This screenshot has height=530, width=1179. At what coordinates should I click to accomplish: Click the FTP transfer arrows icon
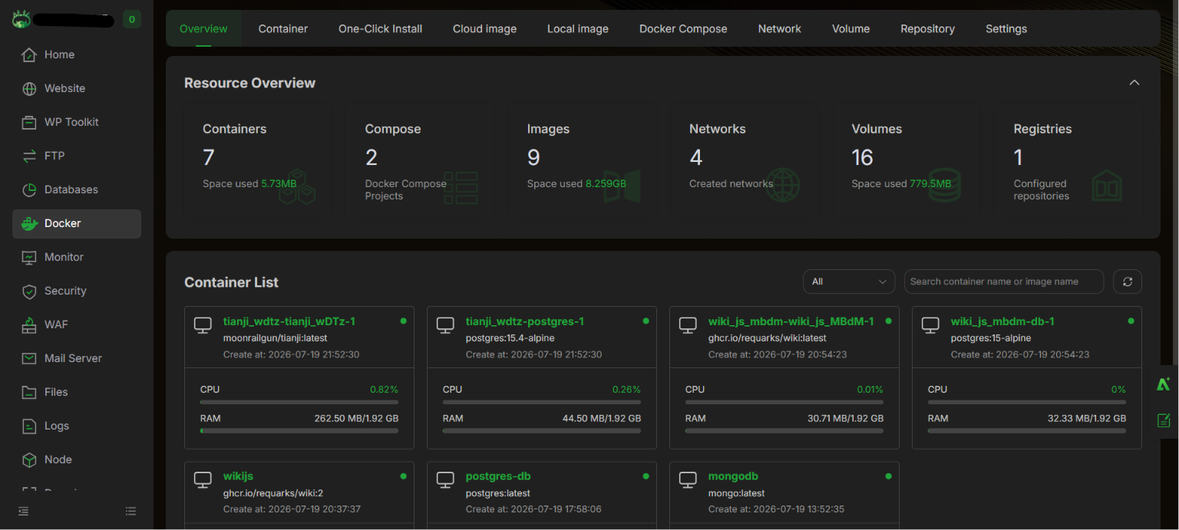[x=29, y=156]
